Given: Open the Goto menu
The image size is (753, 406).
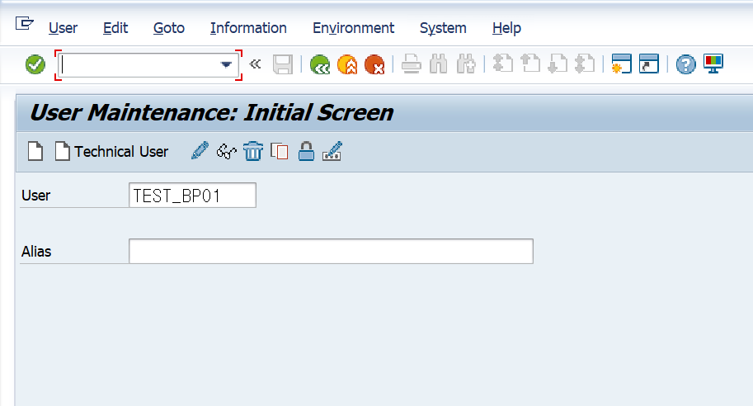Looking at the screenshot, I should click(x=169, y=28).
